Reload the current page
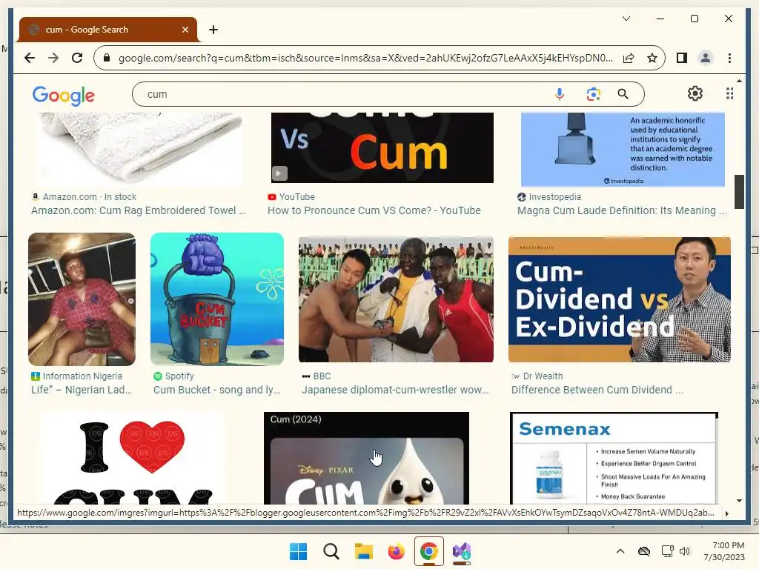759x569 pixels. 77,58
